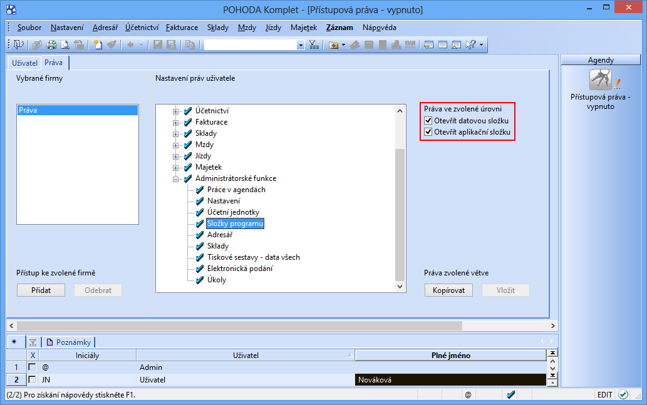Image resolution: width=647 pixels, height=405 pixels.
Task: Click the Přístupová práva keys icon in Agendy
Action: click(x=601, y=79)
